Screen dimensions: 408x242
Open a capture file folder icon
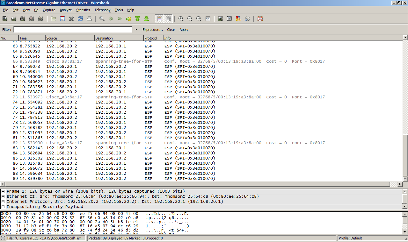point(54,19)
